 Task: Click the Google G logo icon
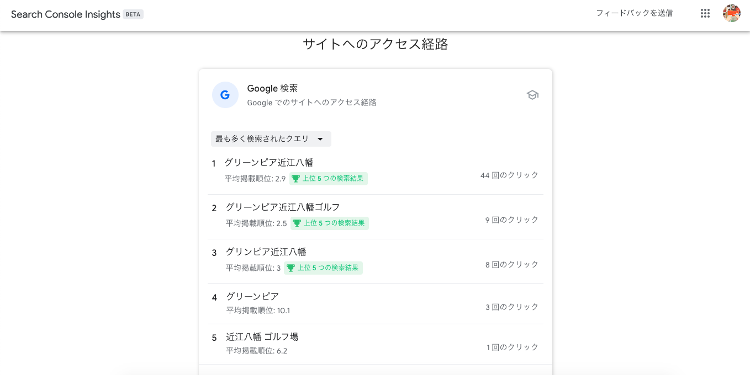tap(225, 95)
